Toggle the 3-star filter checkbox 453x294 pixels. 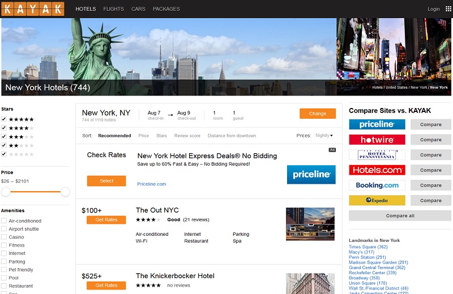[x=4, y=136]
